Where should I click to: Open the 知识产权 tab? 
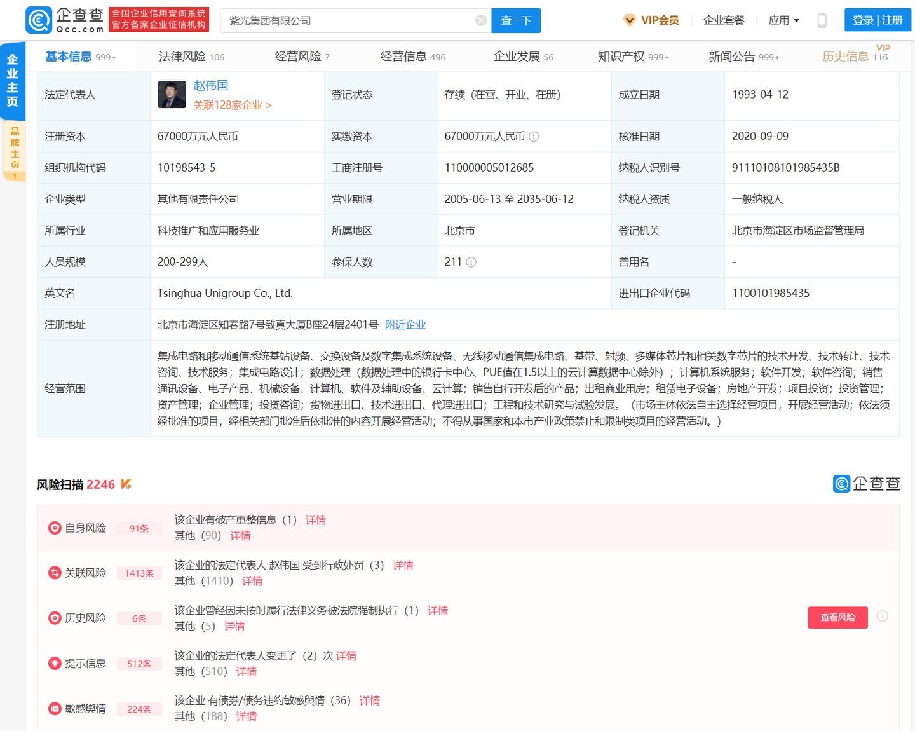(x=633, y=57)
